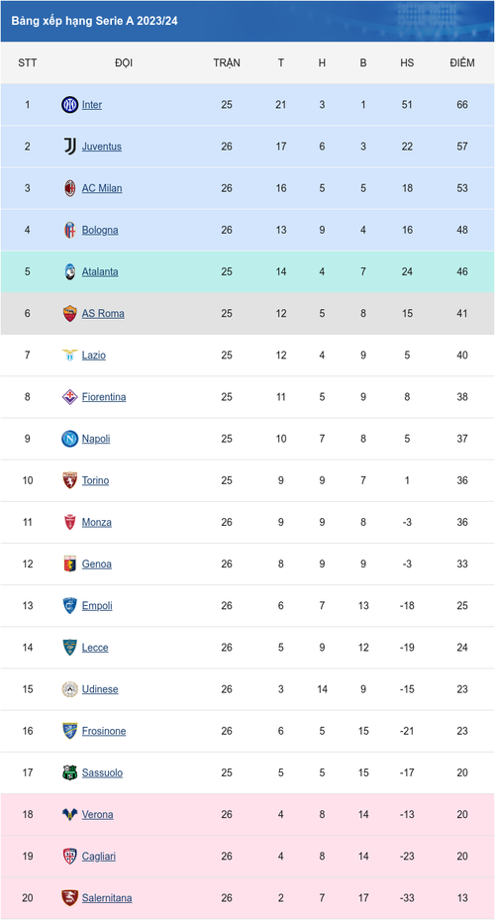Click the Inter club crest icon

click(x=69, y=105)
